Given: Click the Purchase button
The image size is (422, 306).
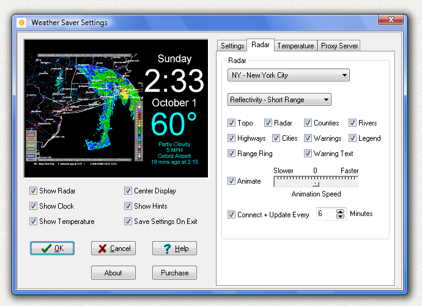Looking at the screenshot, I should coord(174,273).
